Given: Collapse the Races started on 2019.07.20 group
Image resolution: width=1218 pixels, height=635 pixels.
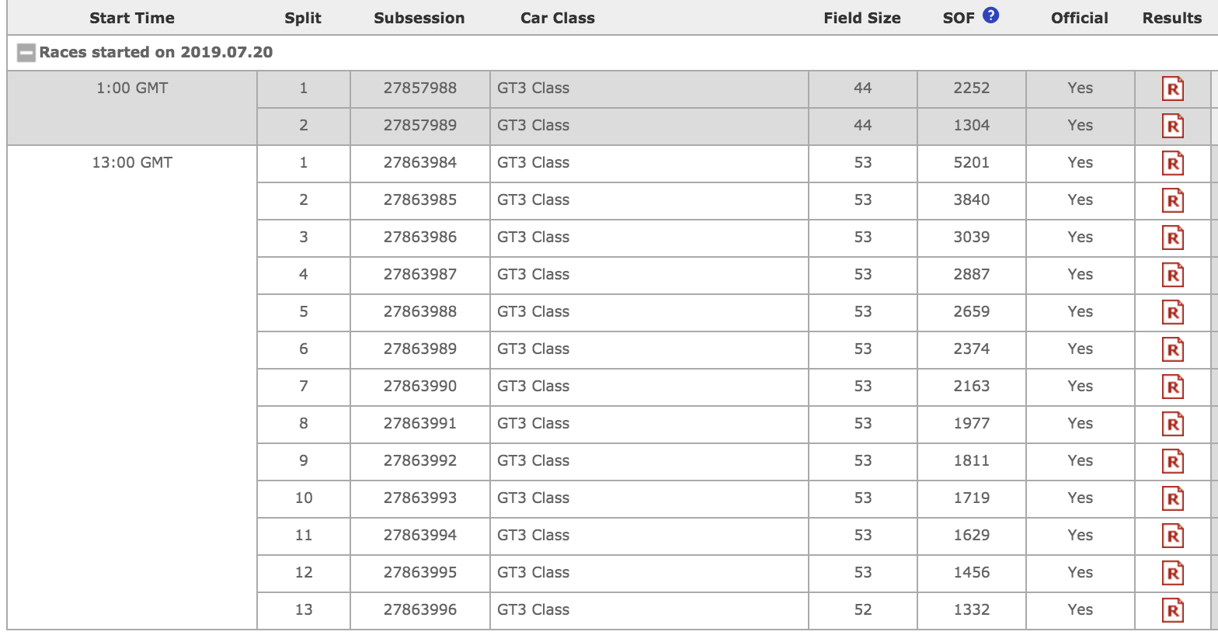Looking at the screenshot, I should click(x=26, y=53).
